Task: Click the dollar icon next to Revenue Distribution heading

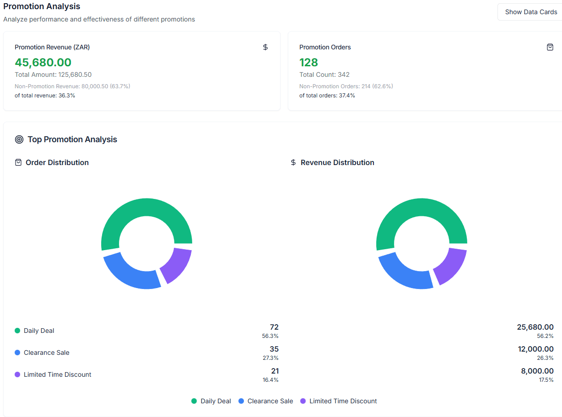Action: point(293,162)
